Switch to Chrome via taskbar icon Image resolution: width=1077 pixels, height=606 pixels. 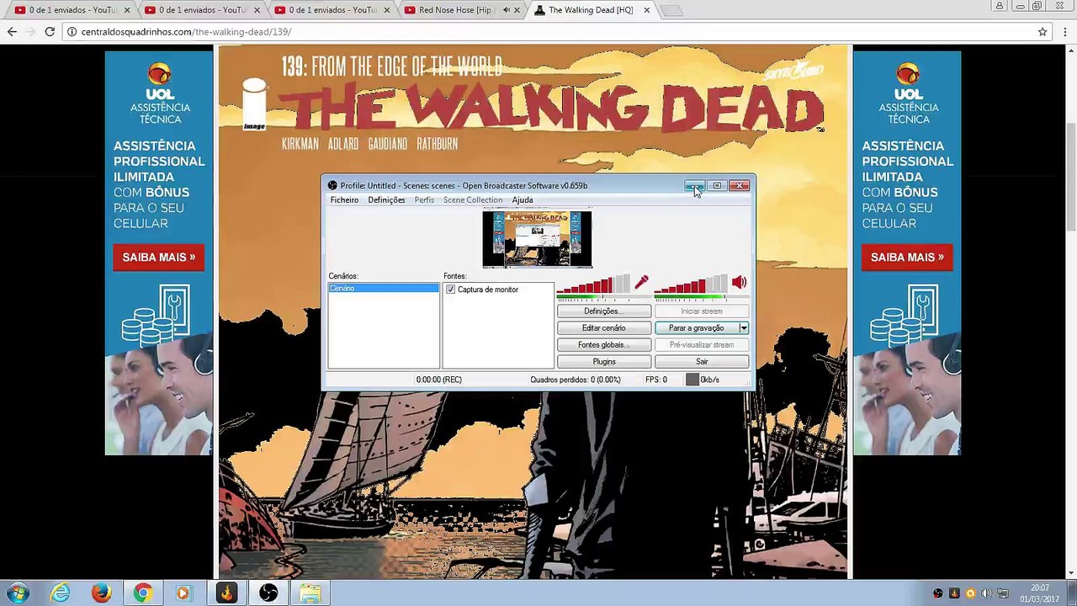143,593
